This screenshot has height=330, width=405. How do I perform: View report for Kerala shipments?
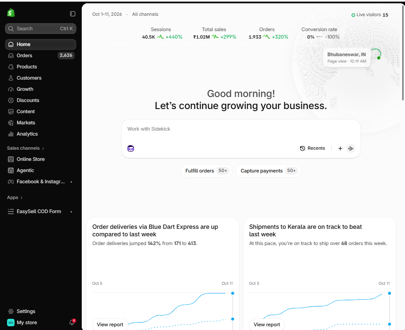267,324
